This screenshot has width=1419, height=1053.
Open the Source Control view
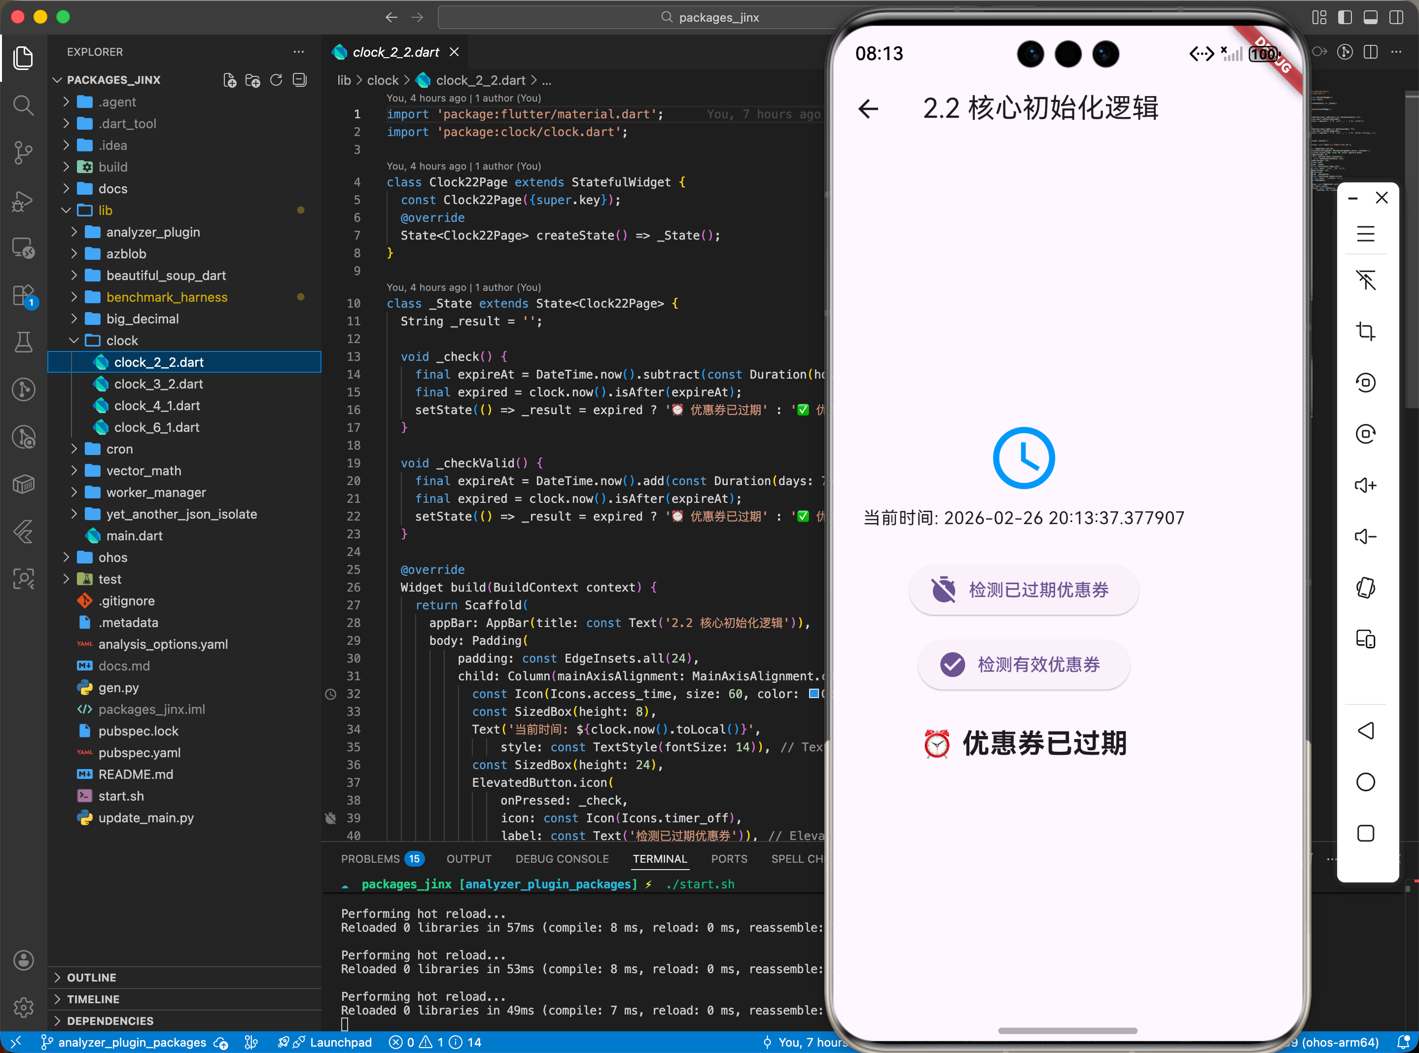23,152
